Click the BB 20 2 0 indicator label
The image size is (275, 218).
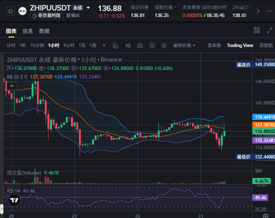coord(17,77)
